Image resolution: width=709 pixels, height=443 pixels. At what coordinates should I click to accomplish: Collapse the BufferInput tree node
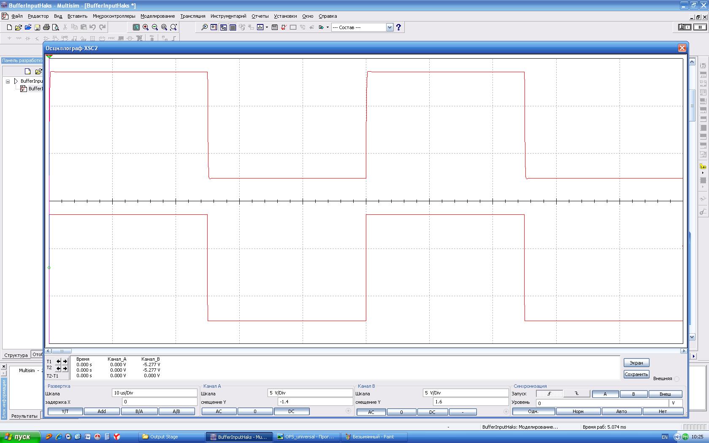click(8, 81)
